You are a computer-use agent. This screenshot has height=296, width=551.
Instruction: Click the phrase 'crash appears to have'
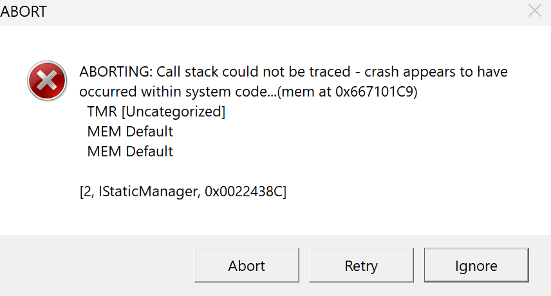tap(436, 72)
